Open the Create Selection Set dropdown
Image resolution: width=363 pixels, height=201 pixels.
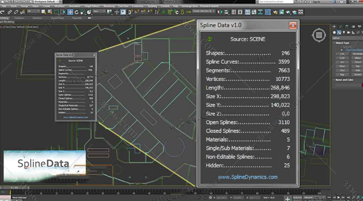point(204,11)
